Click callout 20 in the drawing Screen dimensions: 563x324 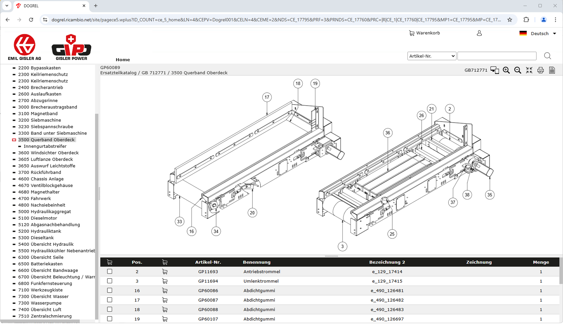coord(252,213)
